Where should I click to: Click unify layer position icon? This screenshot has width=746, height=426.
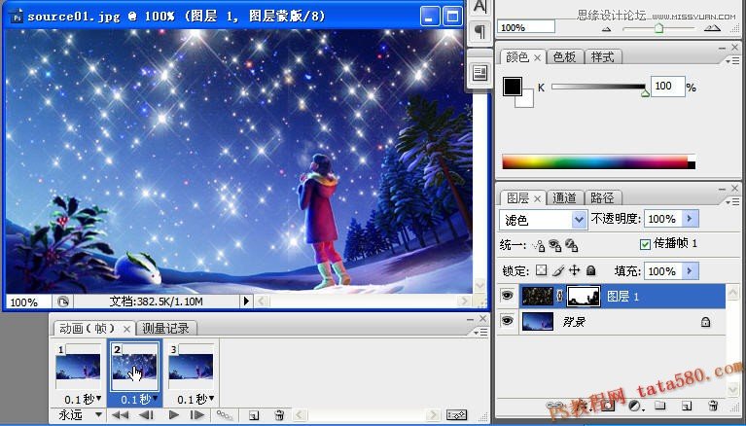539,245
